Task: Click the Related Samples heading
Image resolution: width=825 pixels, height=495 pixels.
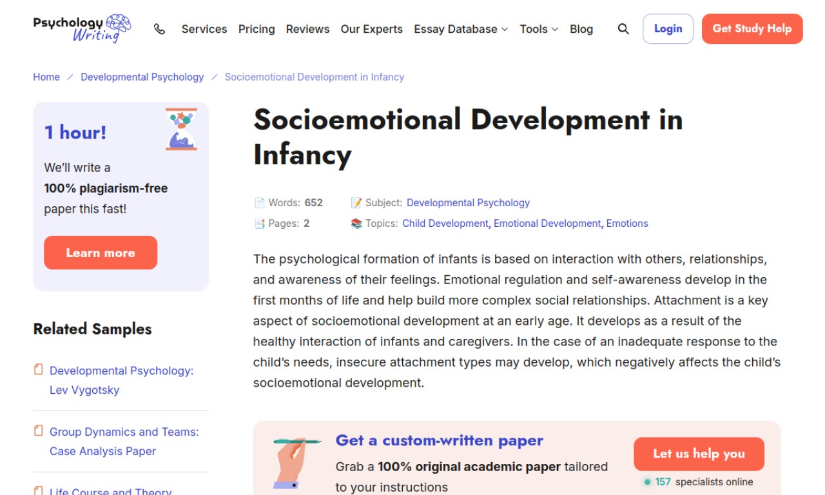Action: coord(92,329)
